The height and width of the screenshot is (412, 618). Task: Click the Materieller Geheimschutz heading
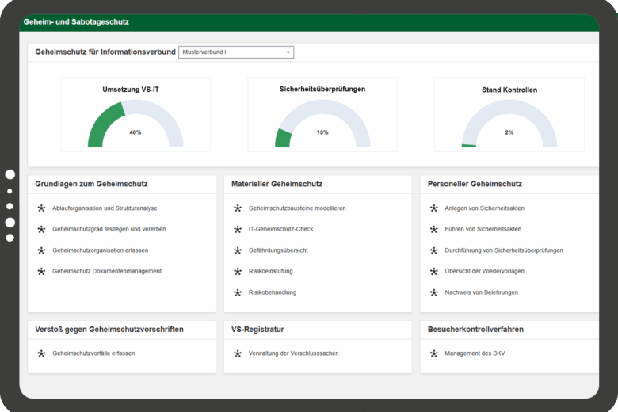[x=277, y=184]
